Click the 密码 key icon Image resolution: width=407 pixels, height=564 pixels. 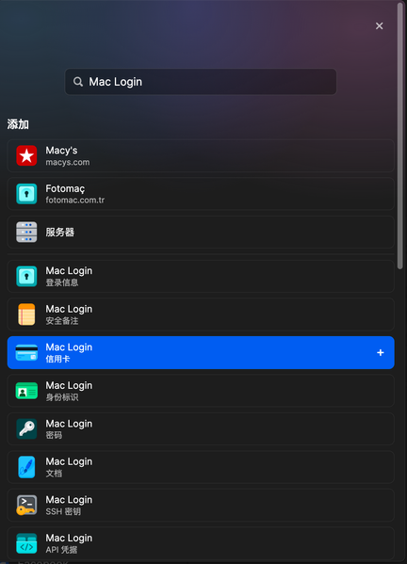coord(26,428)
